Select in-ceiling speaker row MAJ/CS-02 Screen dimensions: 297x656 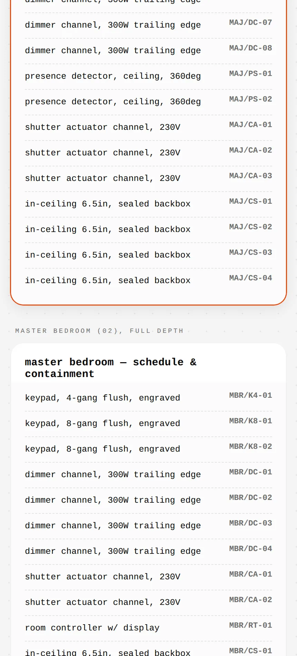[148, 230]
